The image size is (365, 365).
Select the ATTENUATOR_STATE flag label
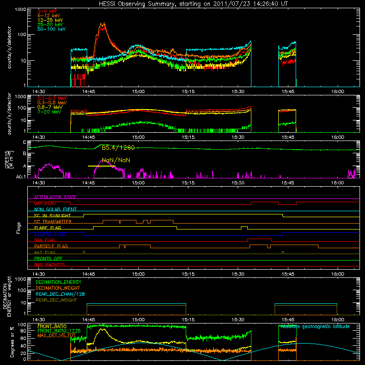point(55,197)
